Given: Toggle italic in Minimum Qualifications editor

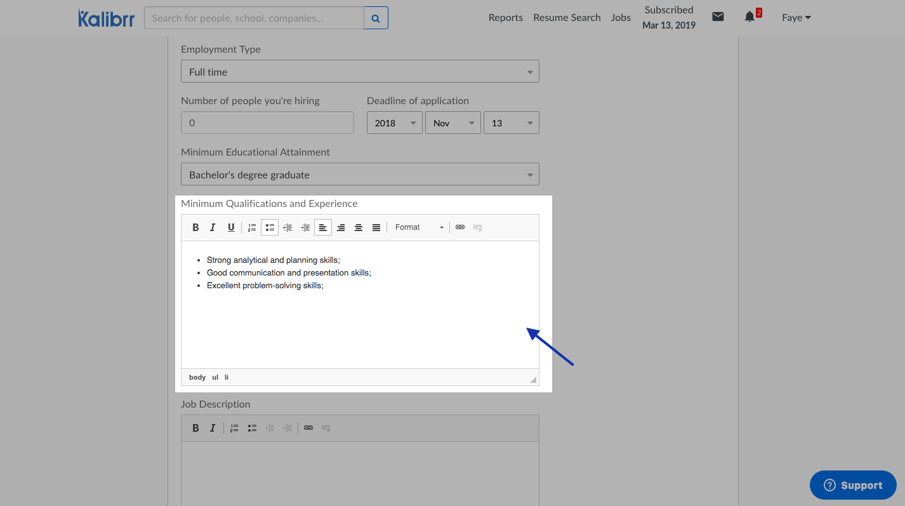Looking at the screenshot, I should tap(213, 227).
